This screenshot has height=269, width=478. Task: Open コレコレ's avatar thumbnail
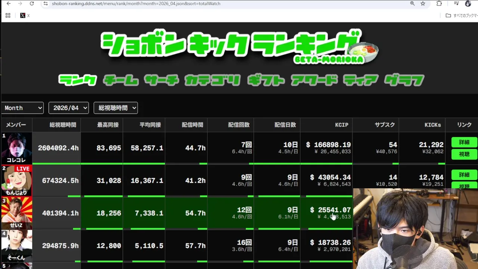tap(16, 148)
